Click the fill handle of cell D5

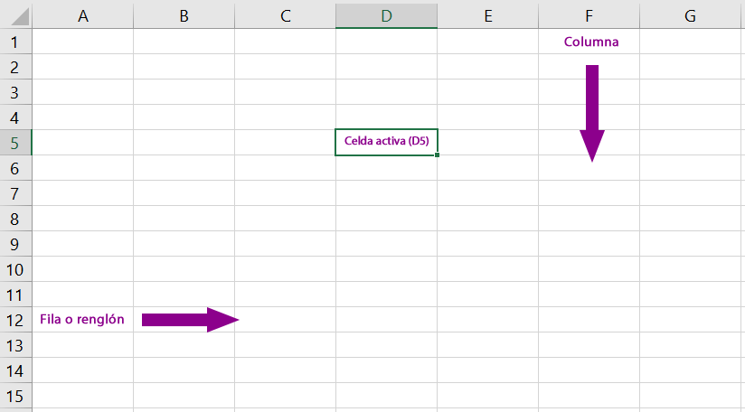coord(437,155)
